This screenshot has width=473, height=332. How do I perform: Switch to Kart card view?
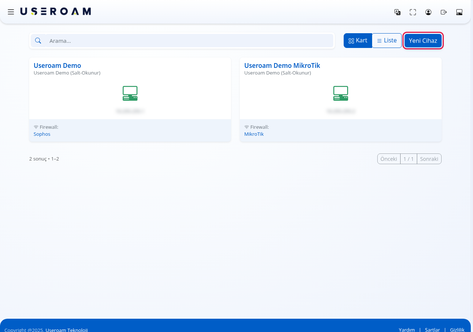tap(358, 41)
